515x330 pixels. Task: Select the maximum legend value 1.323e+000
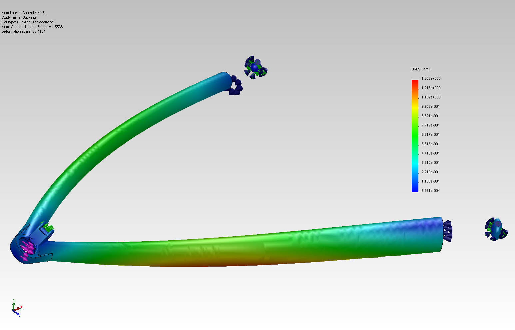[431, 78]
